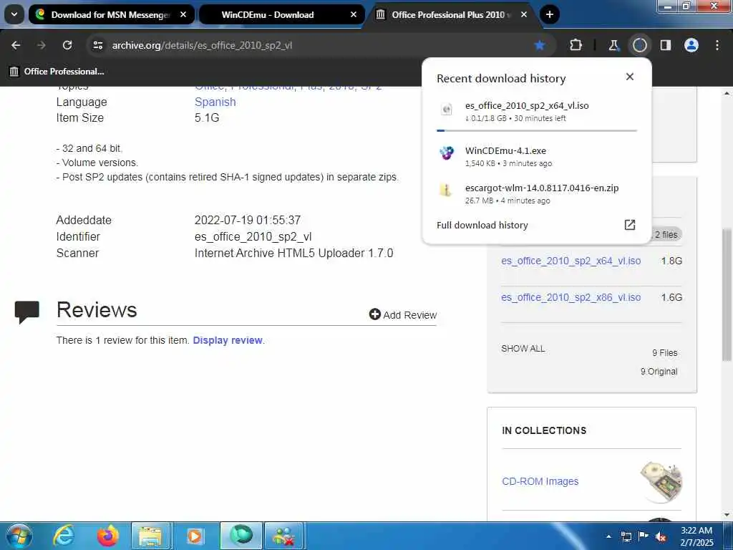Click the Spanish language link

pyautogui.click(x=215, y=102)
